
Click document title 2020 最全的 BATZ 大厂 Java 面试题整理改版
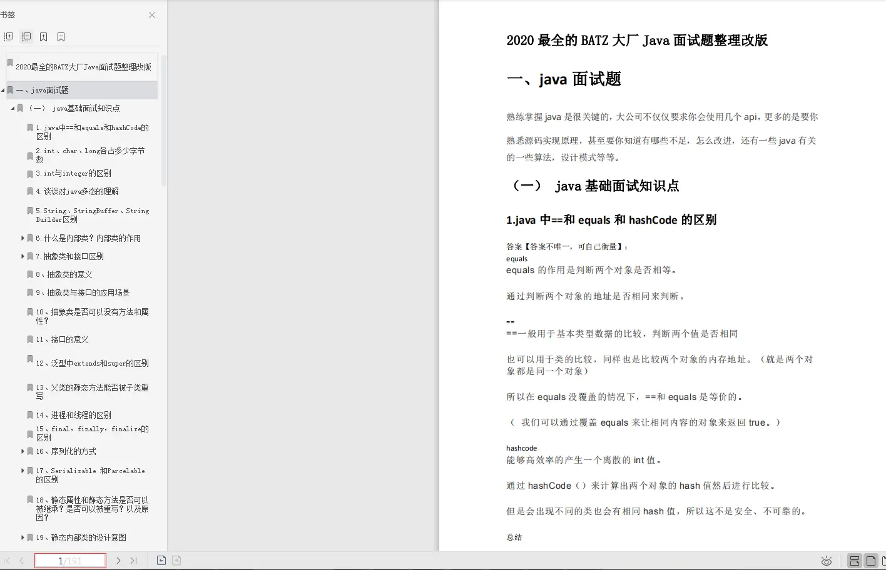pyautogui.click(x=637, y=41)
